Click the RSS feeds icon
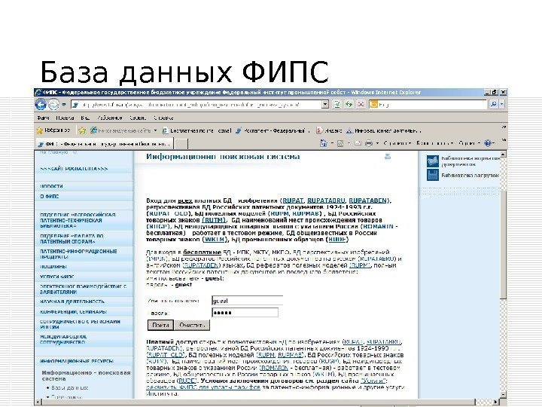 coord(340,143)
